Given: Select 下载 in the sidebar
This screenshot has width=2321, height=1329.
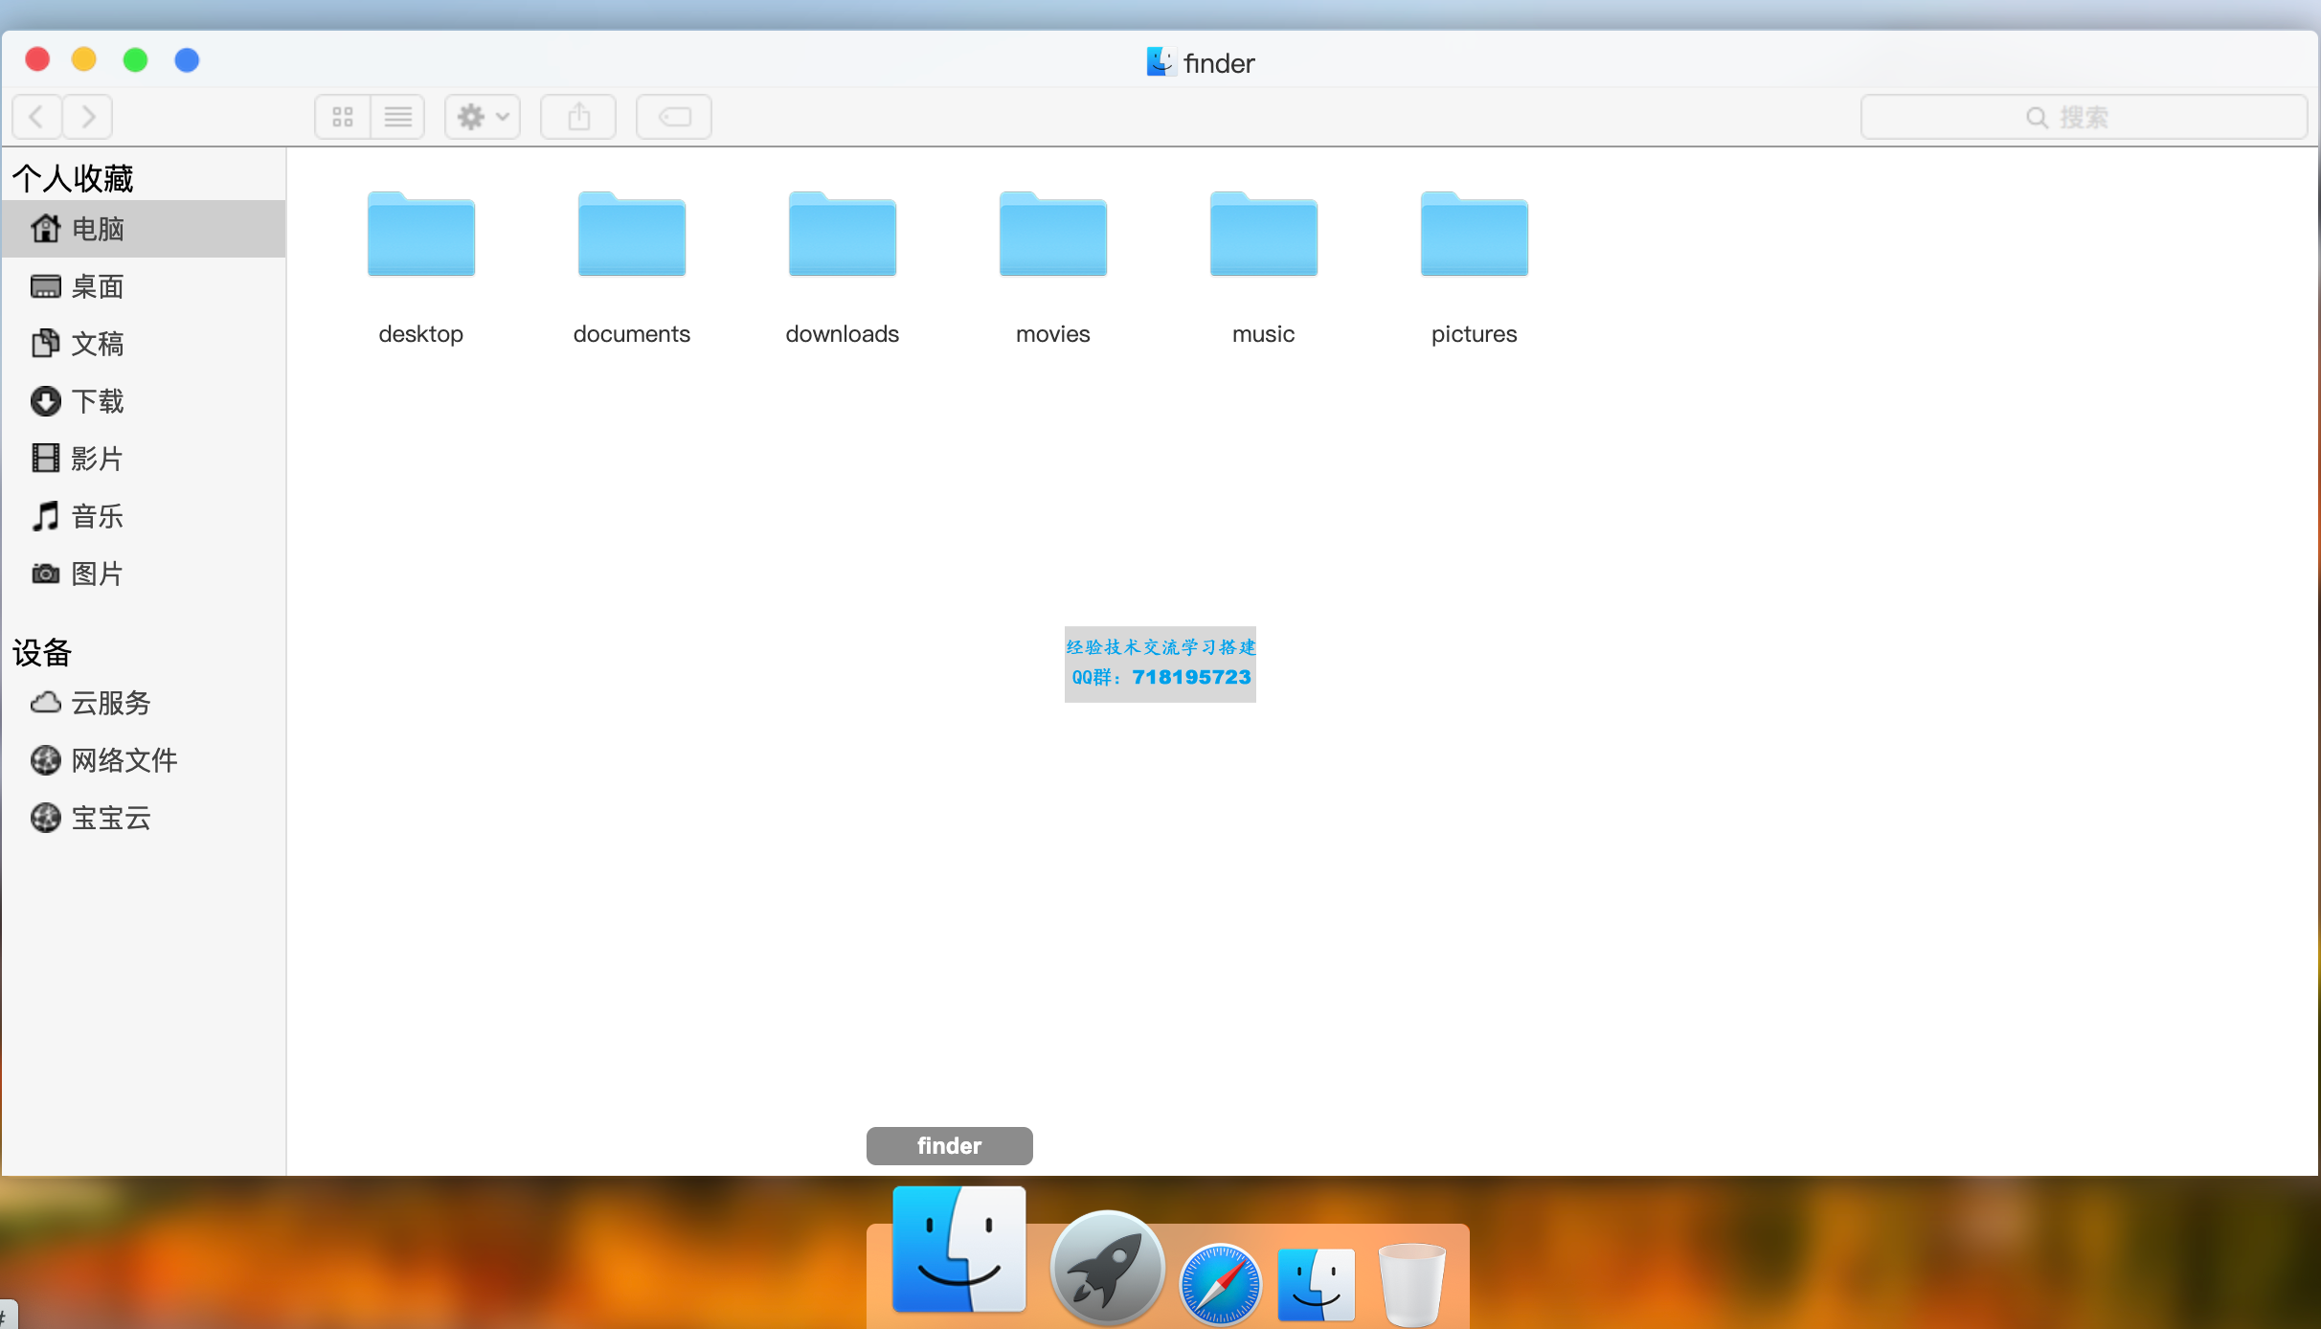Looking at the screenshot, I should click(x=96, y=401).
